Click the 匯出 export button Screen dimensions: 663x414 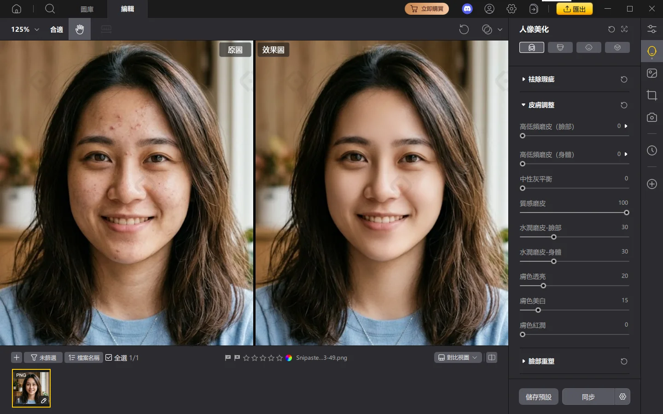coord(575,8)
